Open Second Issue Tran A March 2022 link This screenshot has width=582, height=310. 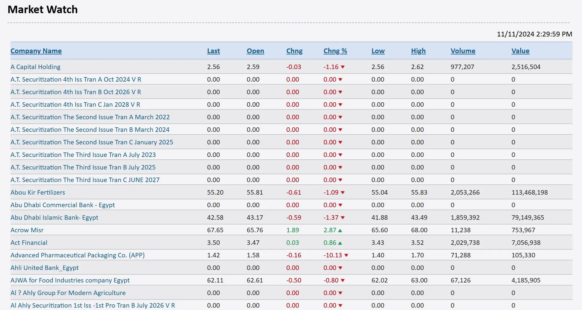click(90, 117)
